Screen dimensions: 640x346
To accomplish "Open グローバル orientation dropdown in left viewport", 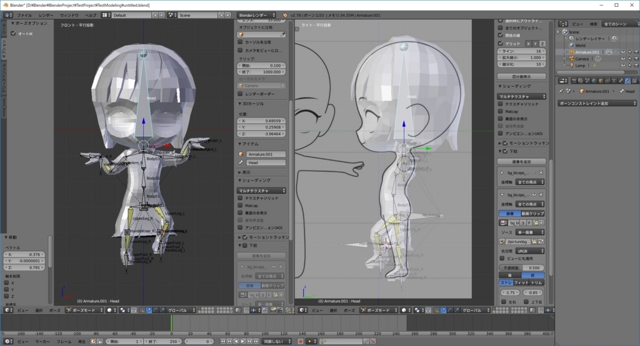I will coord(181,310).
